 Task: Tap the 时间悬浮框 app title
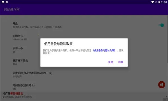(12, 10)
